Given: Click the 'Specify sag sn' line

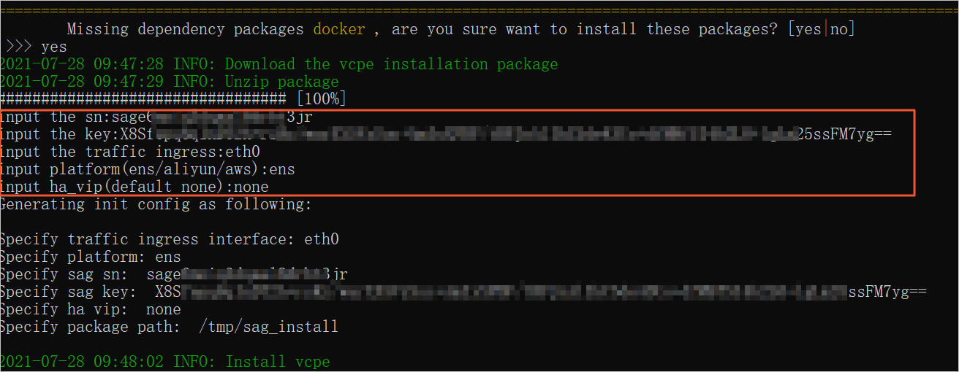Looking at the screenshot, I should [173, 274].
